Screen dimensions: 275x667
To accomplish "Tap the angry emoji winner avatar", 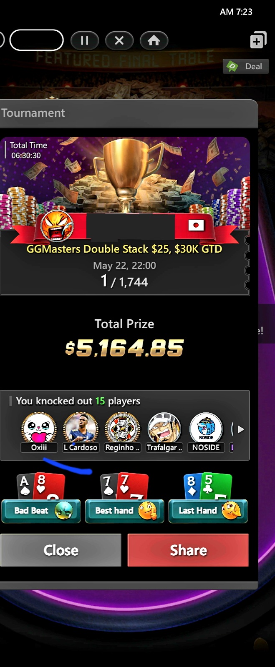I will [57, 226].
